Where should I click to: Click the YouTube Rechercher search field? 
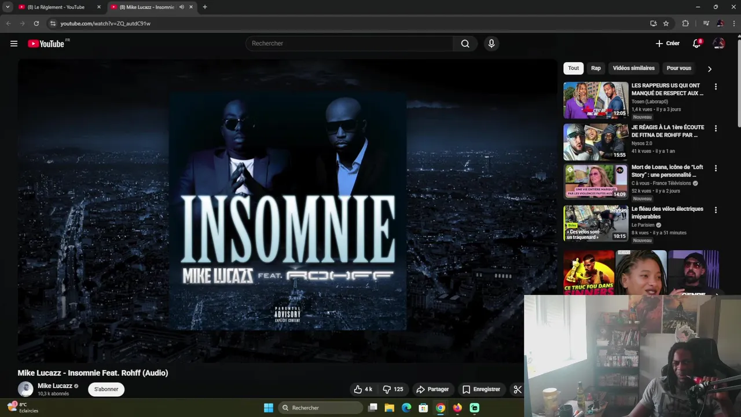[350, 43]
